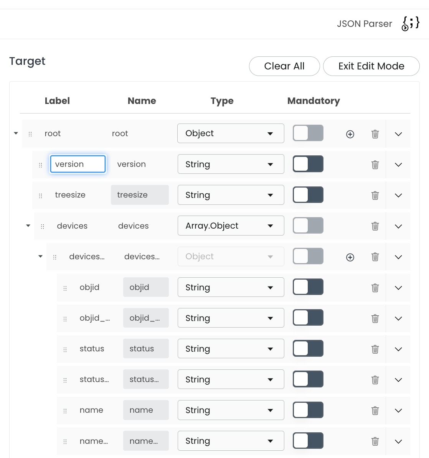Open the Type dropdown for root
Image resolution: width=429 pixels, height=458 pixels.
(x=231, y=133)
